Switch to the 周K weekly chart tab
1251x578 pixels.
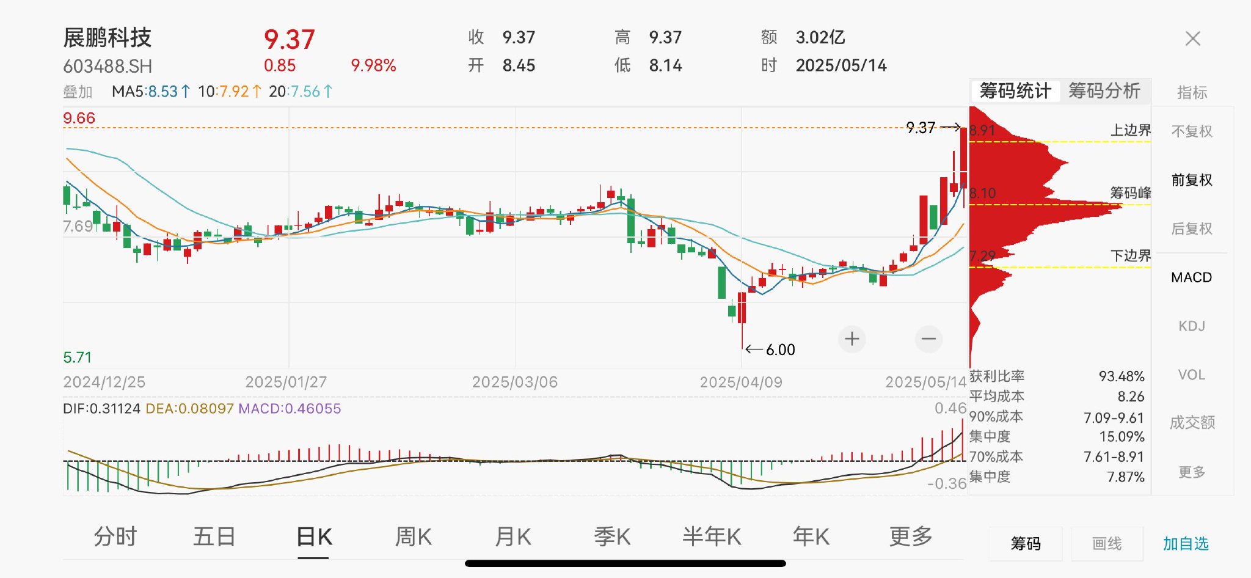(414, 538)
